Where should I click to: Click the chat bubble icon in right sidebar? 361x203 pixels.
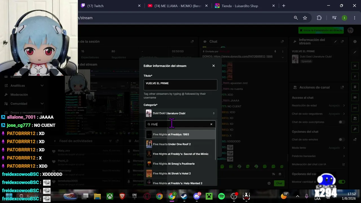[x=355, y=97]
